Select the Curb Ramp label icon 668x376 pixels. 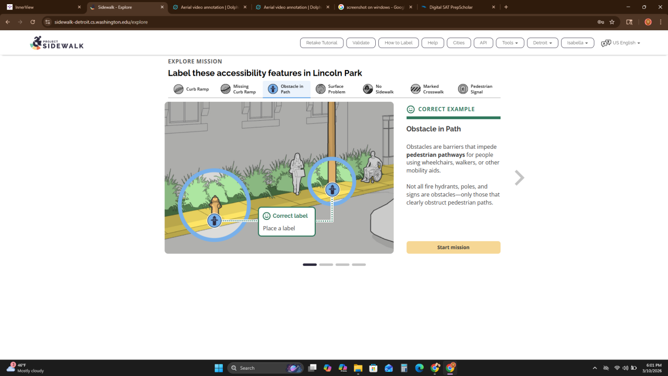click(178, 89)
